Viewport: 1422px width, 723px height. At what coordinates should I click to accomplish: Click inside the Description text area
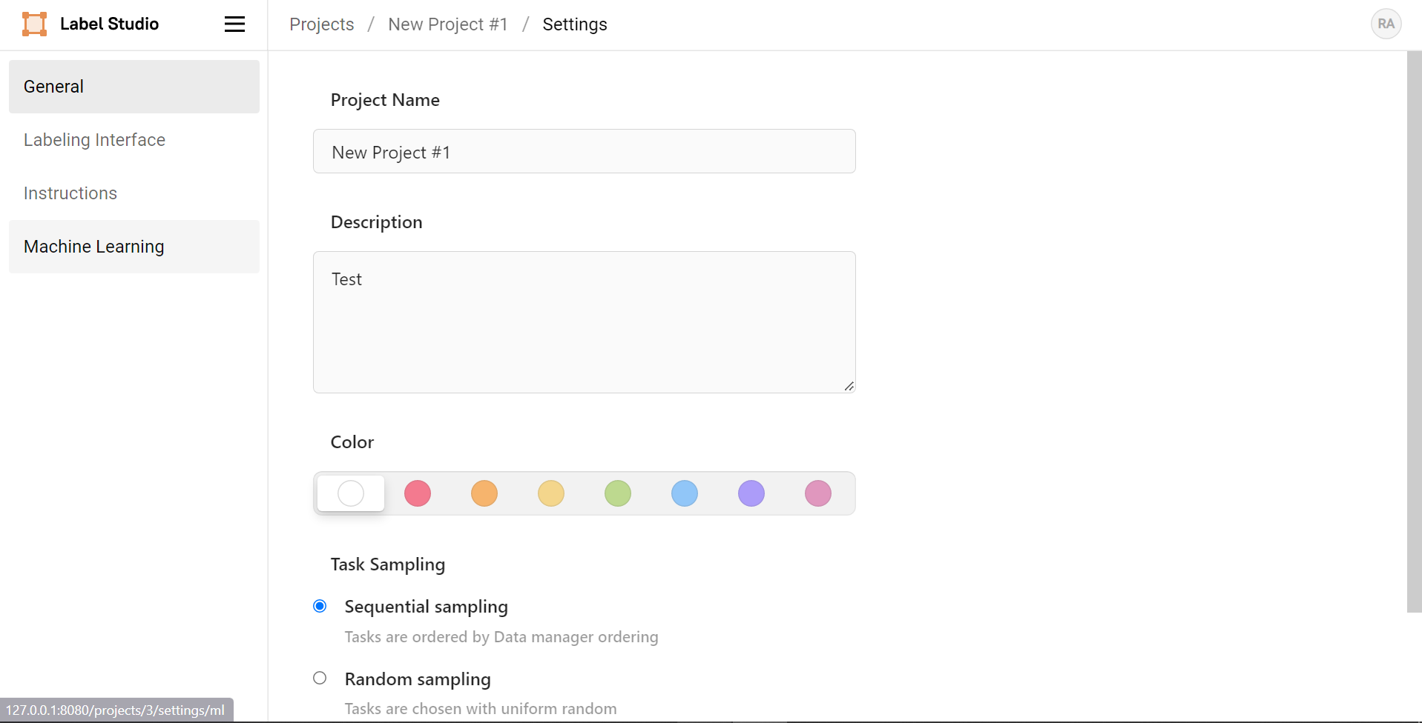point(584,322)
